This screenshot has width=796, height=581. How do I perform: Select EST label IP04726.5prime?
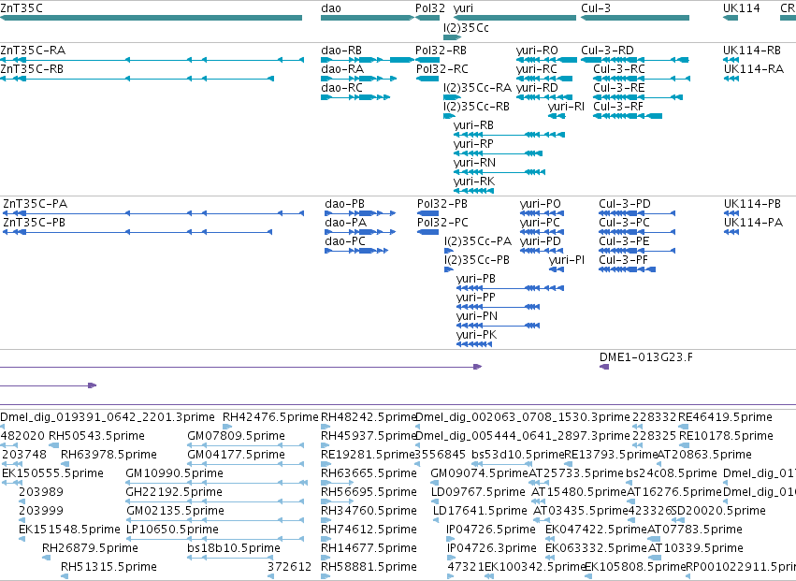[491, 530]
